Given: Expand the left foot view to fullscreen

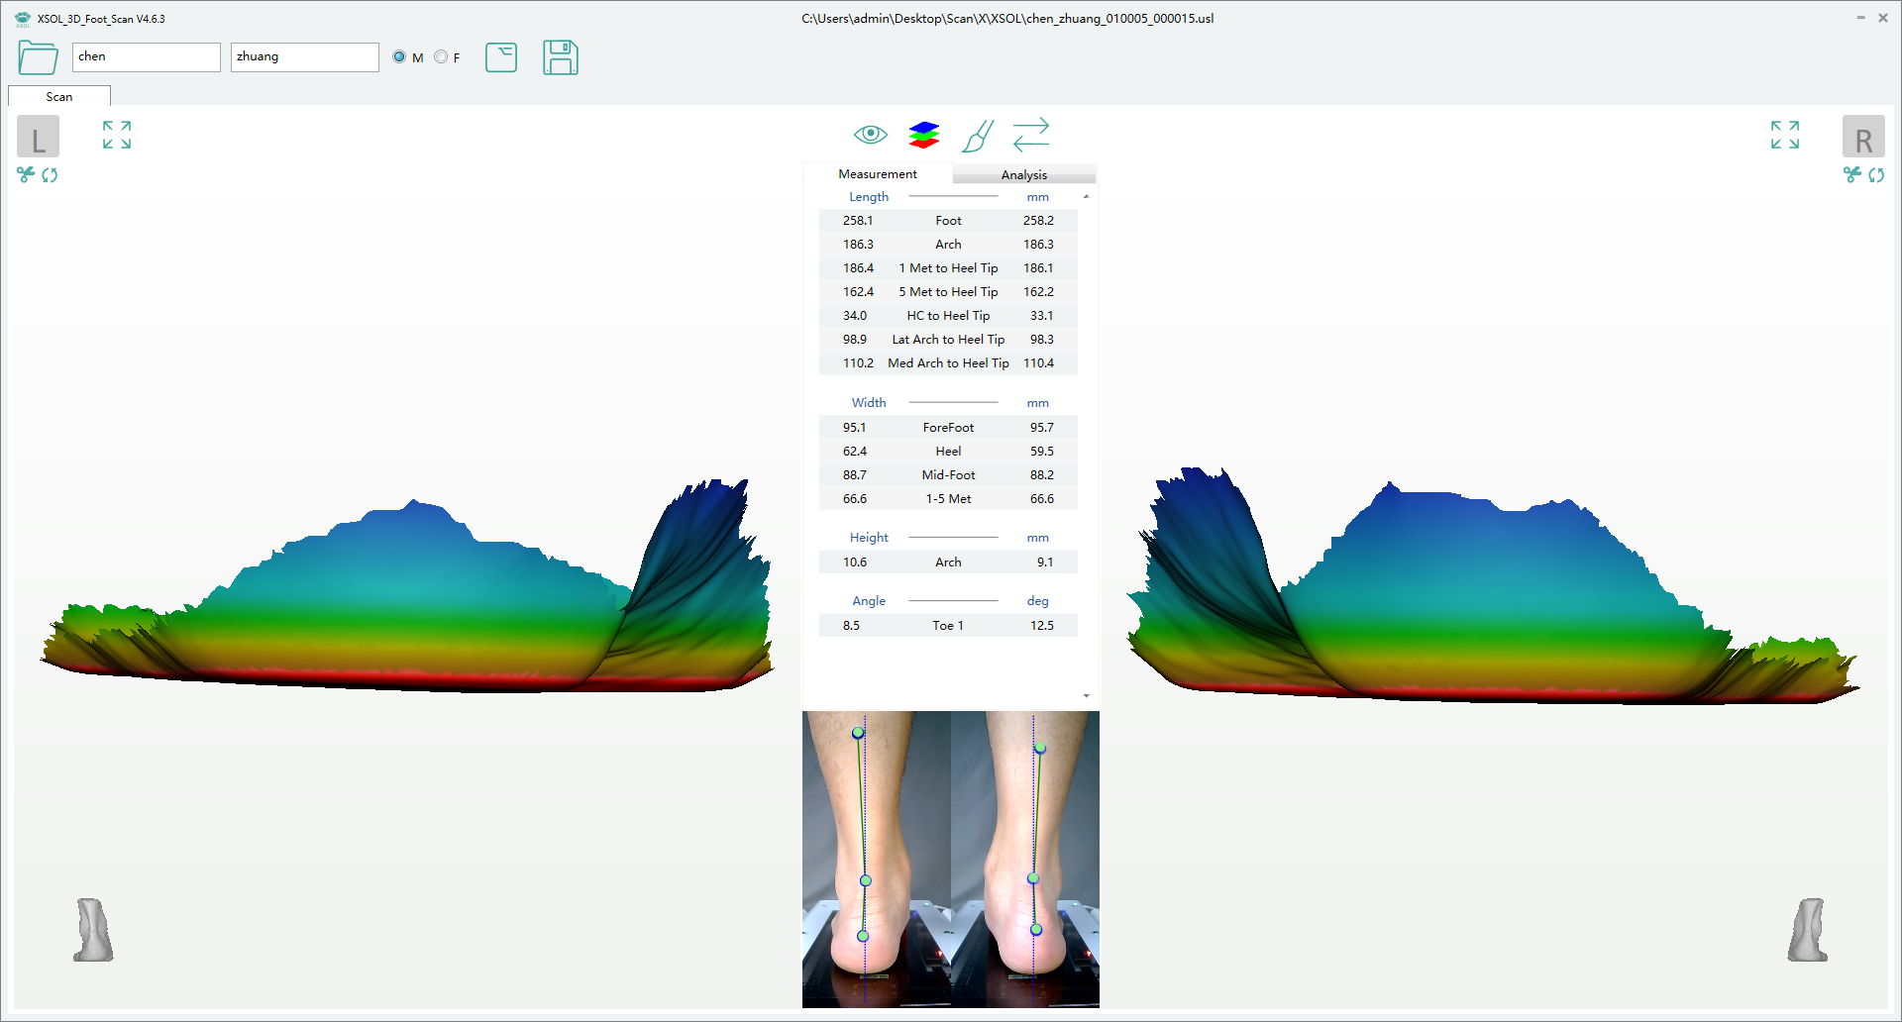Looking at the screenshot, I should [117, 135].
